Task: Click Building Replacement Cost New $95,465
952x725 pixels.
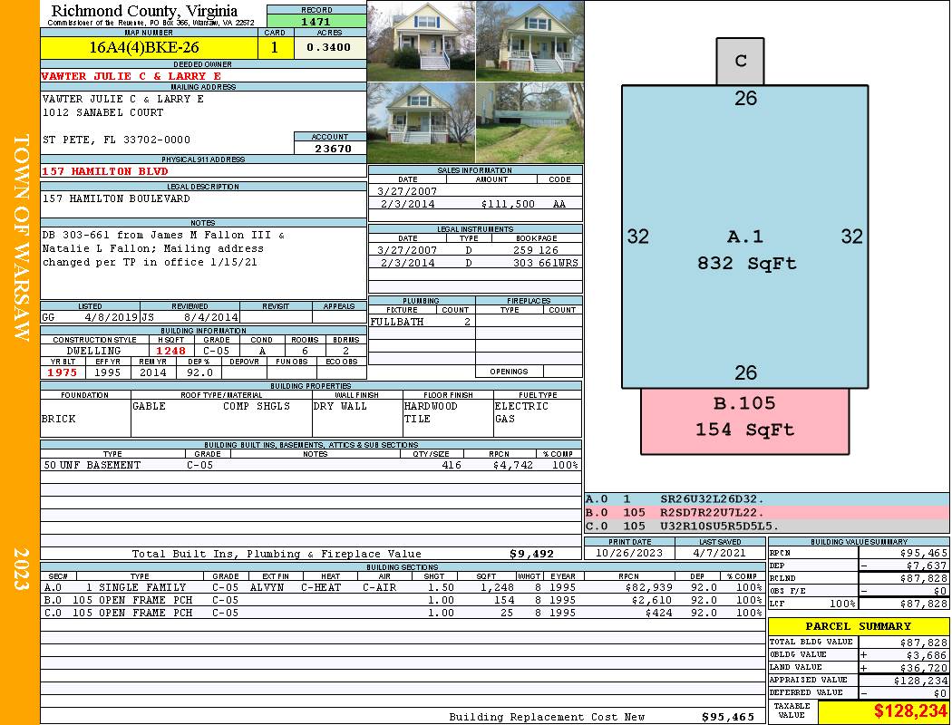Action: 727,717
